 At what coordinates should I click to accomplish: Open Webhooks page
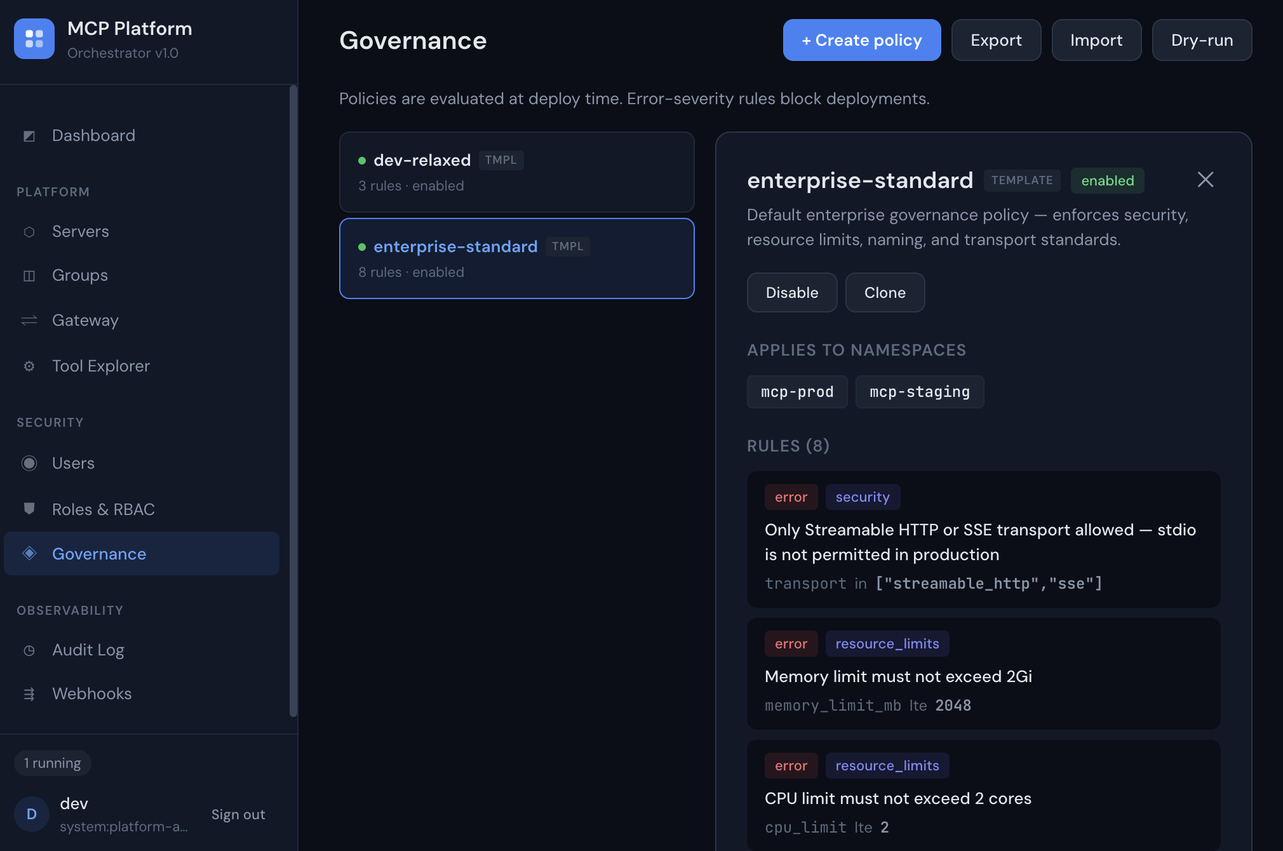[142, 694]
